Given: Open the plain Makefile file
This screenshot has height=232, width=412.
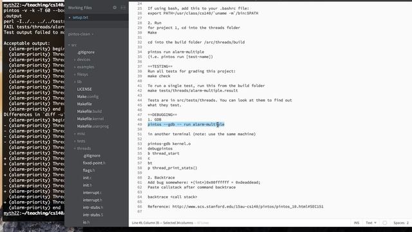Looking at the screenshot, I should [x=84, y=104].
